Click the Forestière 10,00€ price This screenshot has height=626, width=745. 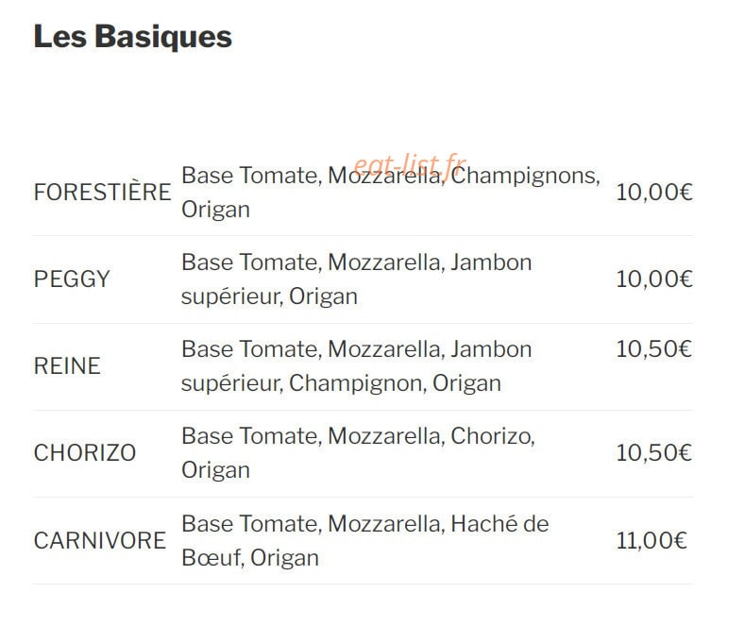pos(654,193)
